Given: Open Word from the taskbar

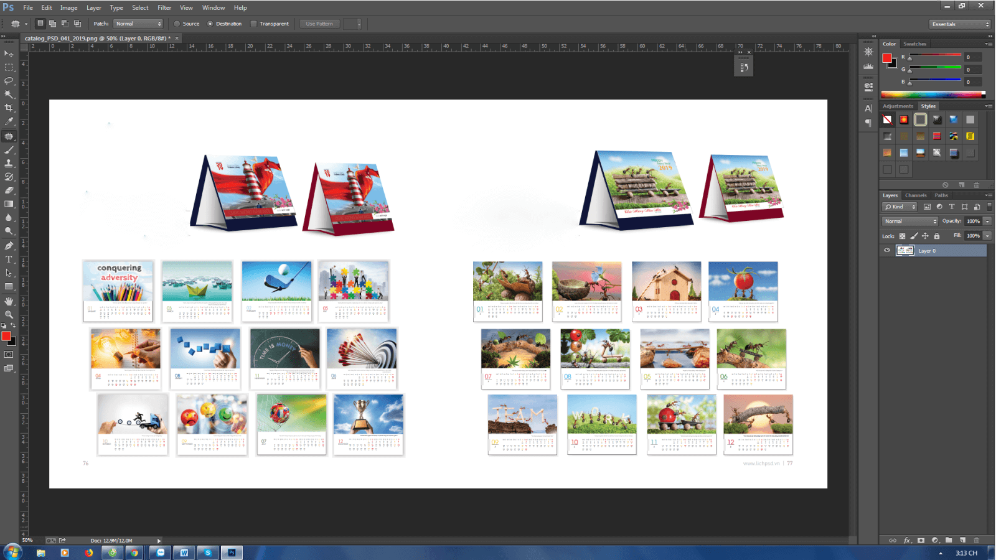Looking at the screenshot, I should pyautogui.click(x=184, y=553).
